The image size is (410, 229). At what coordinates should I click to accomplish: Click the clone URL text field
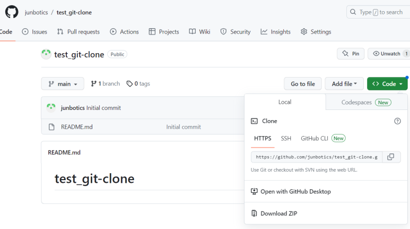pyautogui.click(x=317, y=157)
